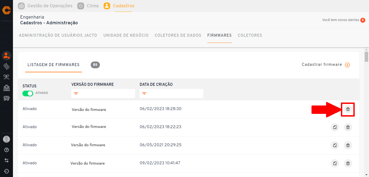Click the user avatar in the sidebar
Image resolution: width=369 pixels, height=177 pixels.
pos(6,139)
